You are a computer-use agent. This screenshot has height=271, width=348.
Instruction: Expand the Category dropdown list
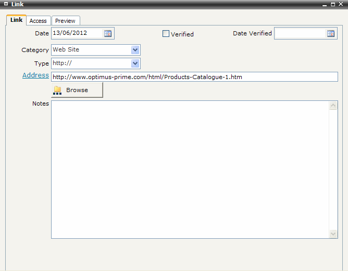[x=135, y=50]
